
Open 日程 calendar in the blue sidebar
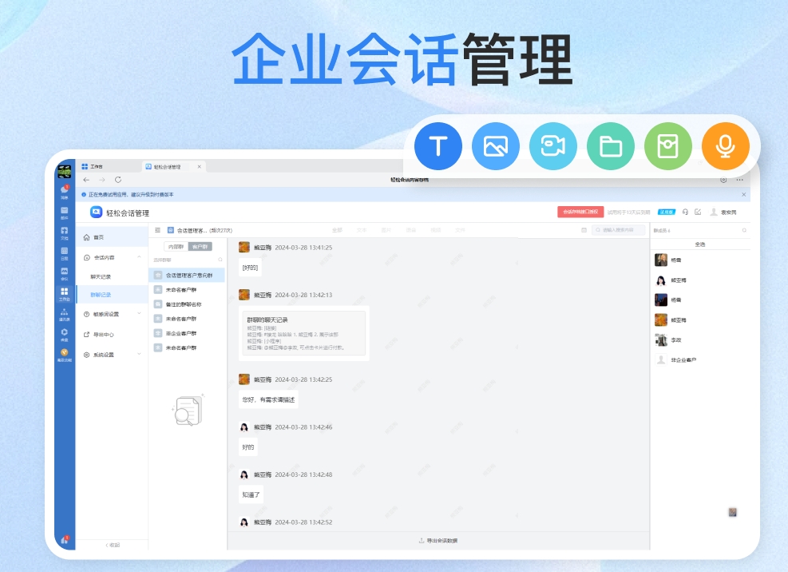click(x=65, y=253)
